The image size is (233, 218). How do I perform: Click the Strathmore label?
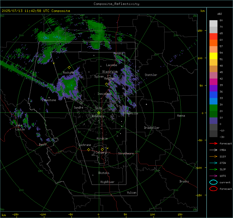click(x=126, y=153)
